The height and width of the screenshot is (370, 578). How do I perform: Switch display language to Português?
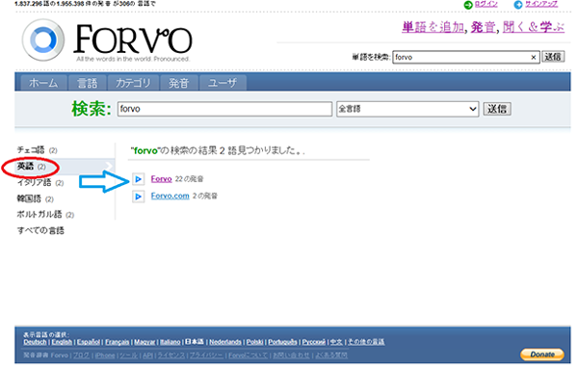pos(282,342)
